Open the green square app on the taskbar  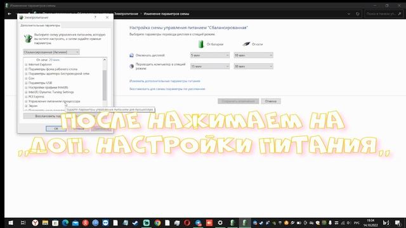pyautogui.click(x=147, y=223)
